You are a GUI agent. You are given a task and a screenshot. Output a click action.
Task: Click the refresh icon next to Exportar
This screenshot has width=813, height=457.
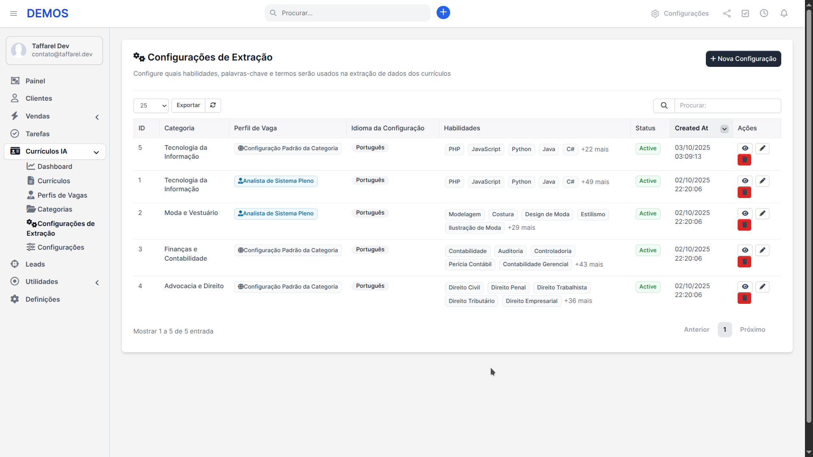point(213,105)
